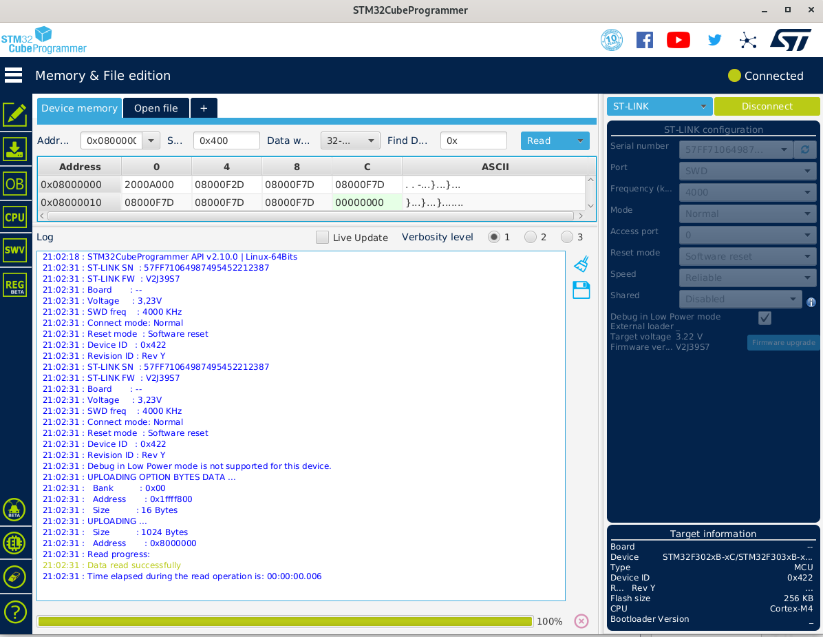Open the Serial number dropdown

(736, 149)
